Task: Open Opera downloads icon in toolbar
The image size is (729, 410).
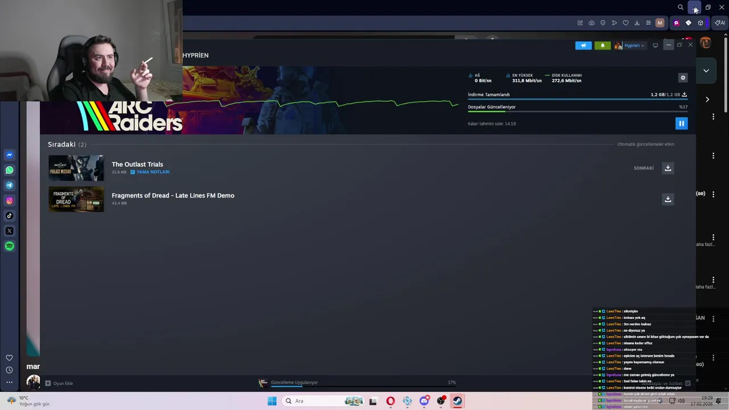Action: (637, 23)
